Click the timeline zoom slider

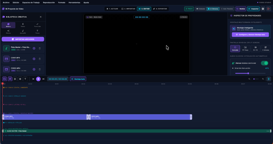[x=256, y=79]
